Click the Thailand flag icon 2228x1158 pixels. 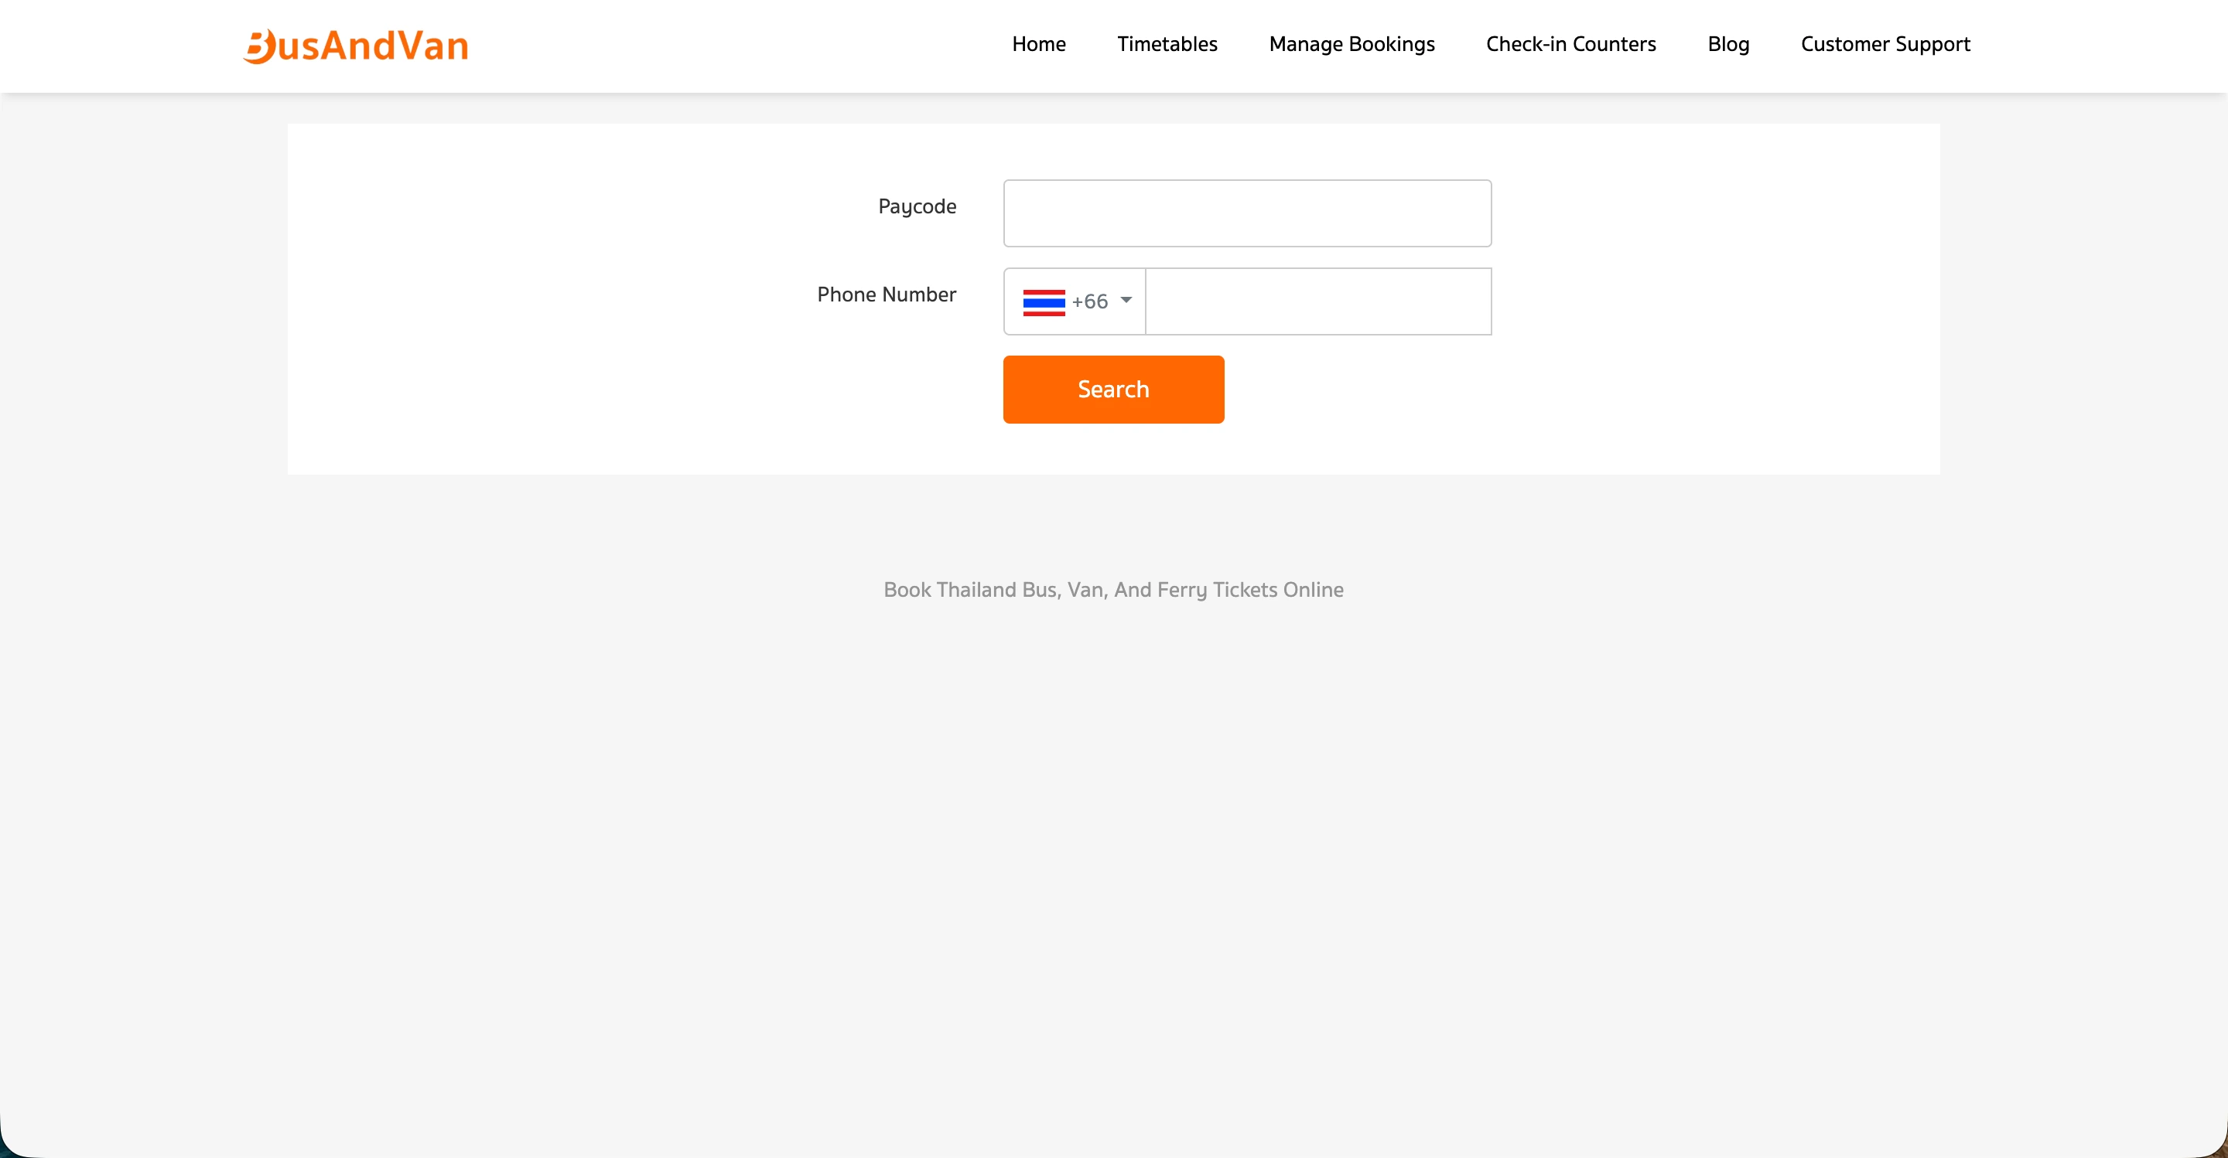point(1044,302)
